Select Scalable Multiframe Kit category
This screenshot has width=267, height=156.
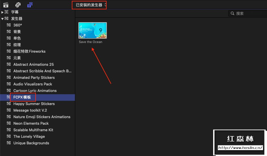(37, 130)
